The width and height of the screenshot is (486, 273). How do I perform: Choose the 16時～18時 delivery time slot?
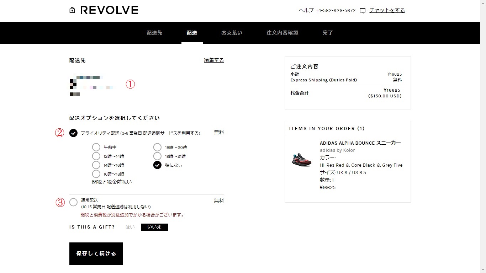click(x=96, y=174)
